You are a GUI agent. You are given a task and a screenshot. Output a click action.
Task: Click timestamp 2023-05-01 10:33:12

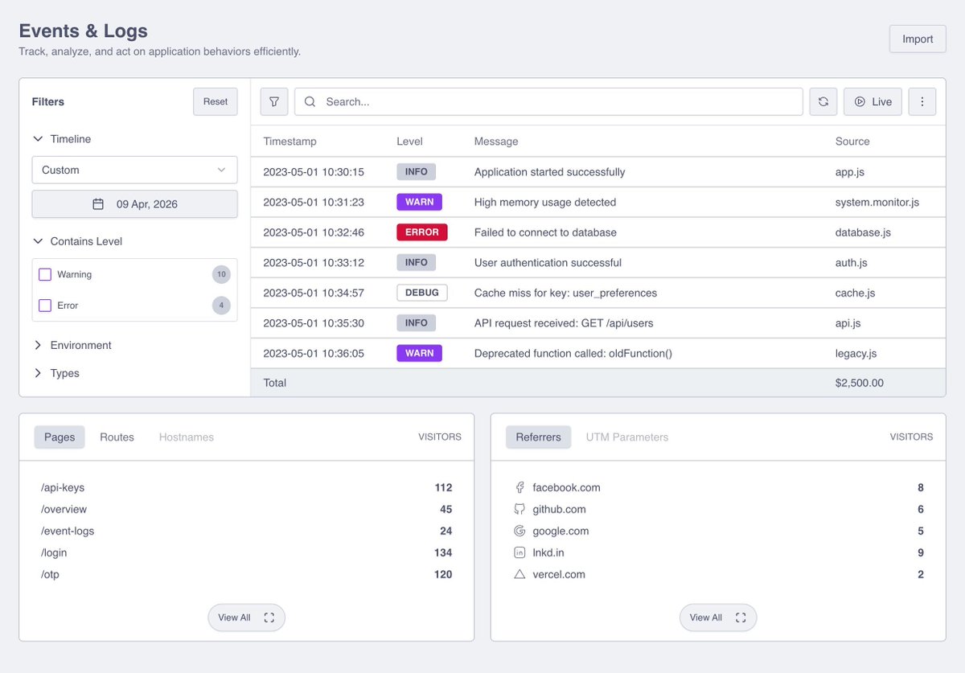pos(314,262)
